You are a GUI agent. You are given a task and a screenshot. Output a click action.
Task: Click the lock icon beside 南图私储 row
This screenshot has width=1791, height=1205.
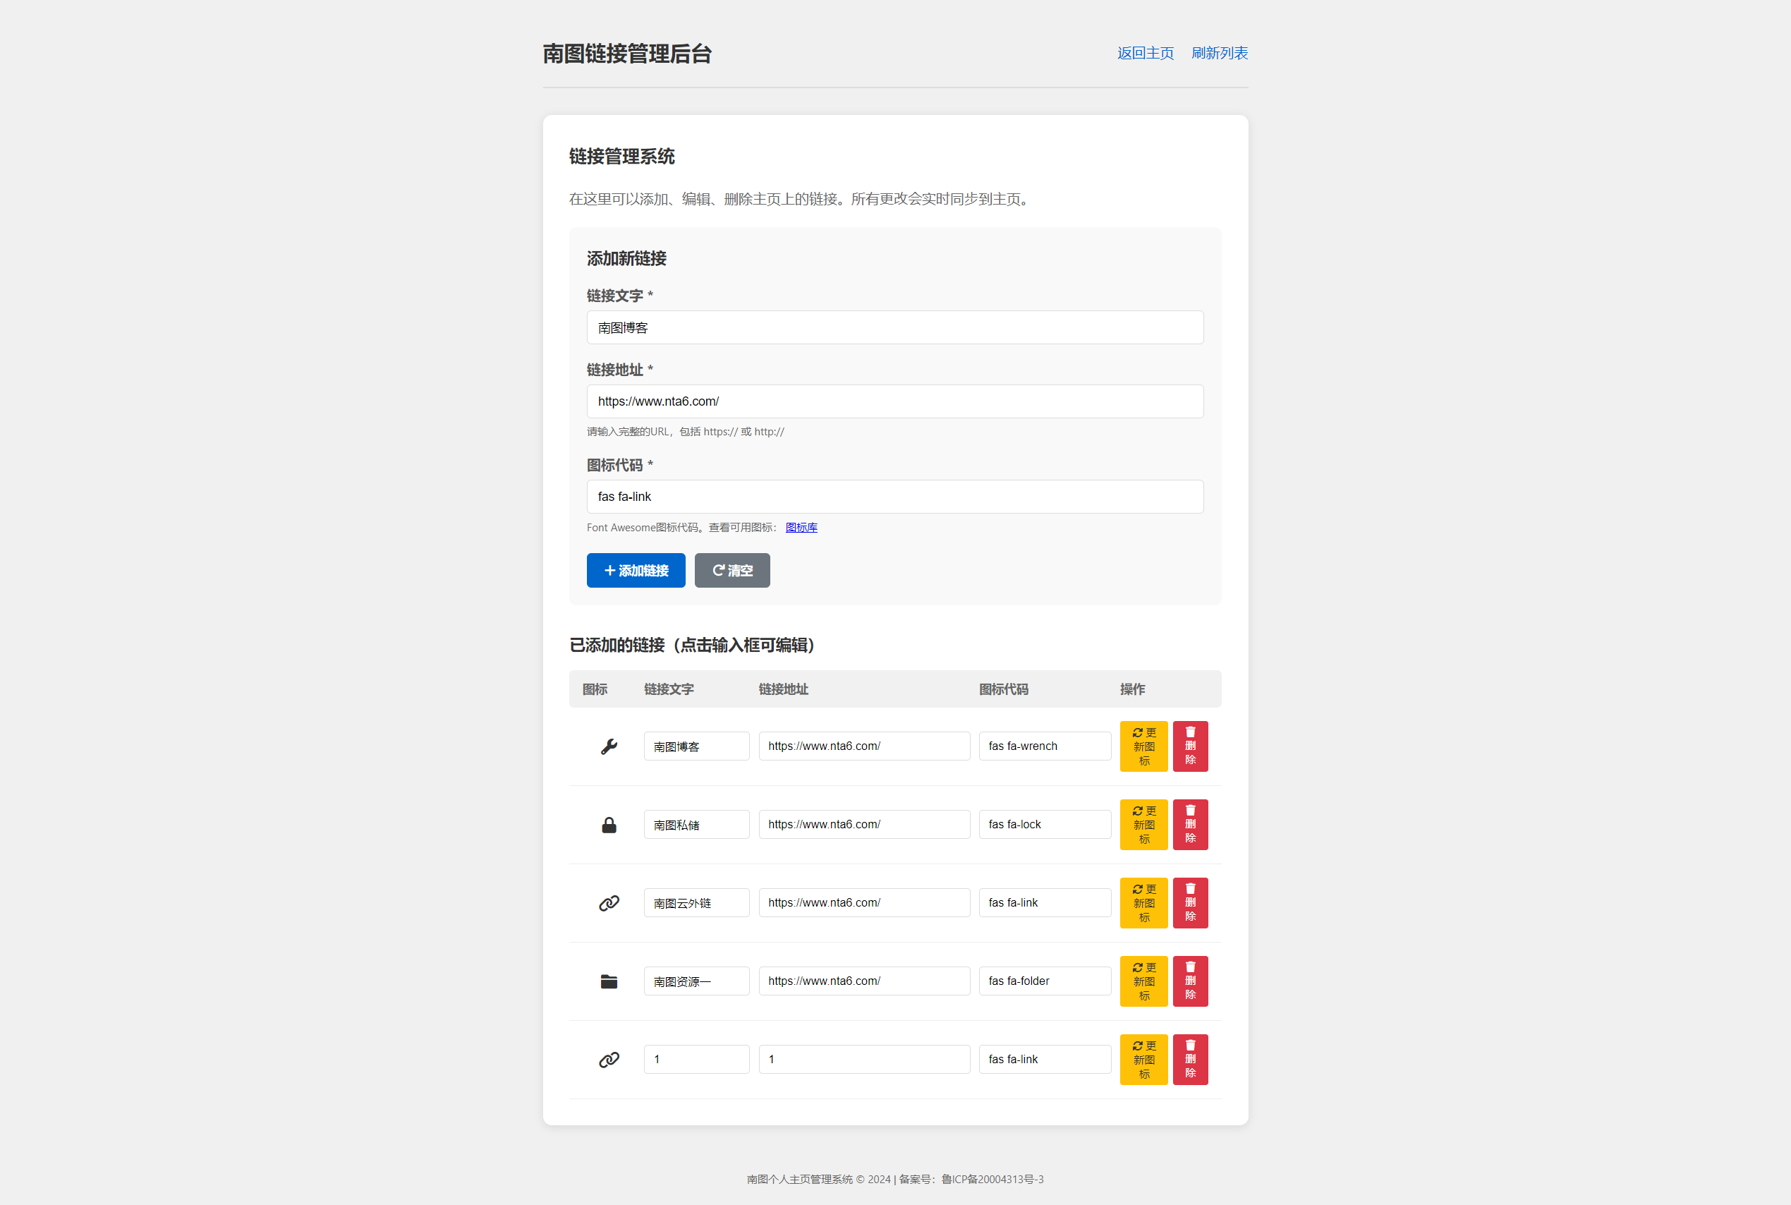click(x=608, y=824)
